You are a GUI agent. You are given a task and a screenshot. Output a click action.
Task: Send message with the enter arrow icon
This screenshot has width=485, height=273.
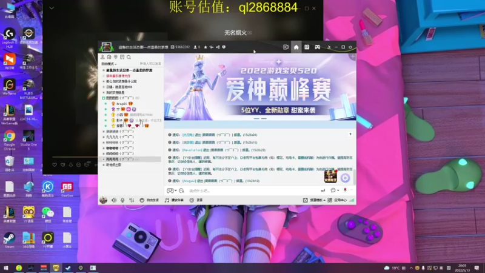click(323, 190)
